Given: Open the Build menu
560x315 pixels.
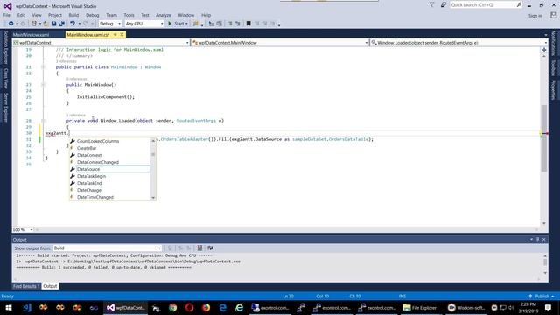Looking at the screenshot, I should tap(73, 15).
